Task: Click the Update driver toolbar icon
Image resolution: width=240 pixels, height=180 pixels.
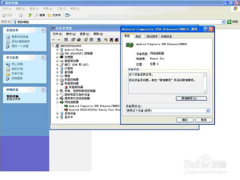Action: 106,39
